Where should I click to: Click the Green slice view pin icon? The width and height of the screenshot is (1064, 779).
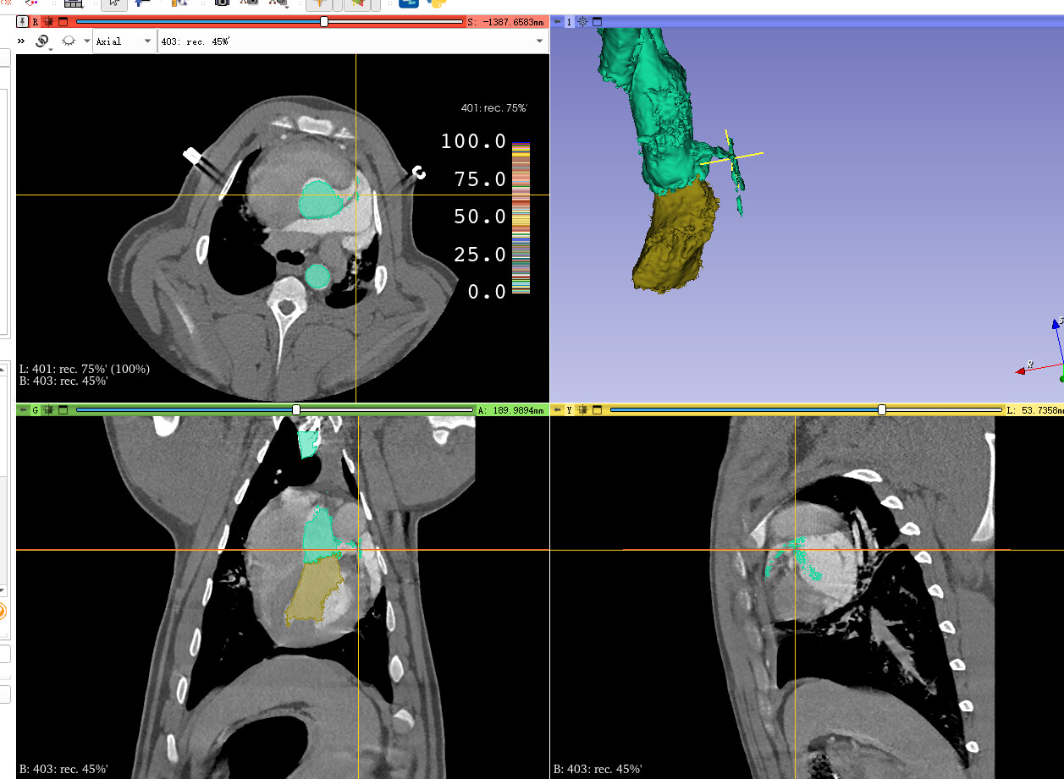click(x=24, y=409)
